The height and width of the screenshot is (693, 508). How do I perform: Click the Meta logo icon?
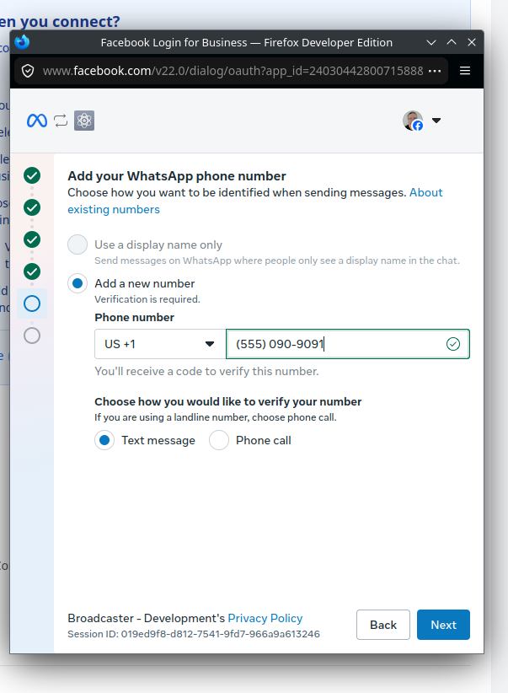[37, 121]
